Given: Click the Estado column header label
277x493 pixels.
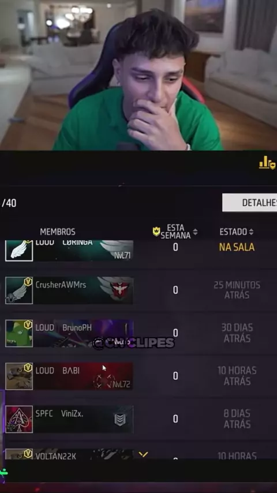Looking at the screenshot, I should (x=233, y=232).
